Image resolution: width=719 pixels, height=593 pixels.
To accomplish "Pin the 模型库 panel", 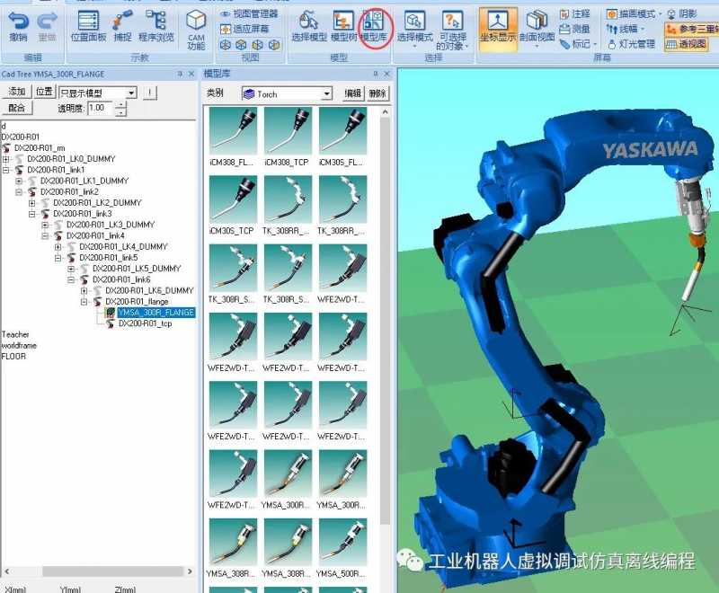I will point(375,74).
